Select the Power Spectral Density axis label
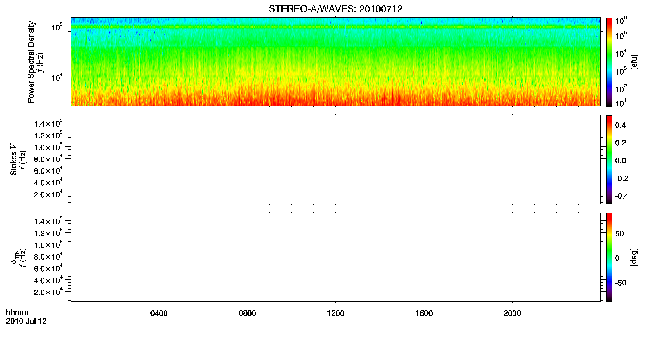This screenshot has height=346, width=671. [x=31, y=62]
